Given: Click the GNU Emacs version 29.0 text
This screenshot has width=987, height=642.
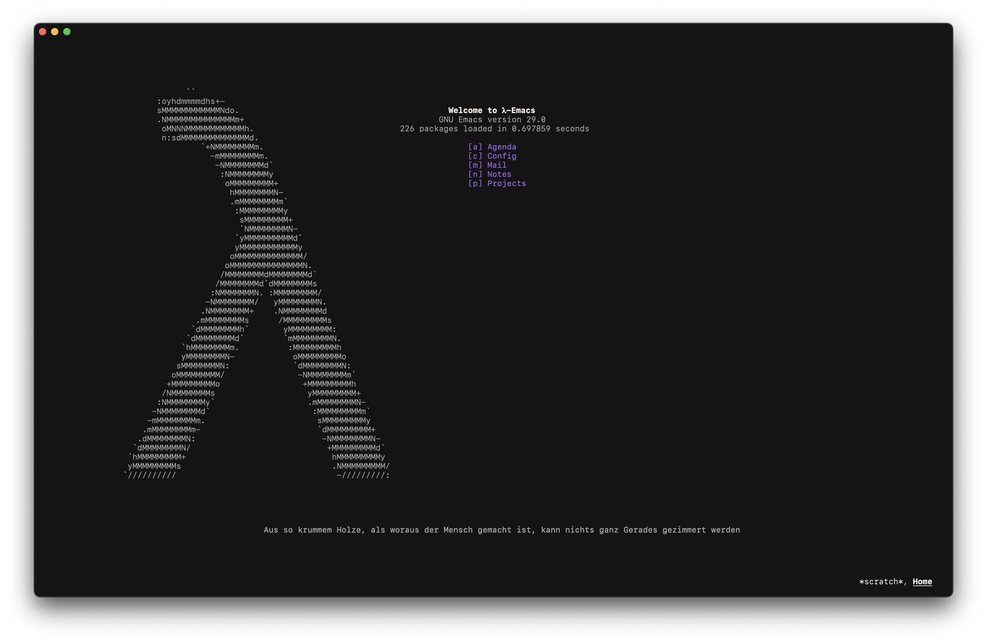Looking at the screenshot, I should pyautogui.click(x=492, y=119).
